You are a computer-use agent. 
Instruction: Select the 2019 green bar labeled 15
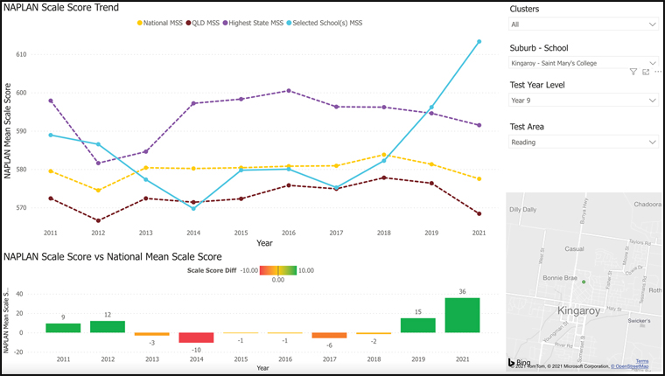pyautogui.click(x=418, y=324)
